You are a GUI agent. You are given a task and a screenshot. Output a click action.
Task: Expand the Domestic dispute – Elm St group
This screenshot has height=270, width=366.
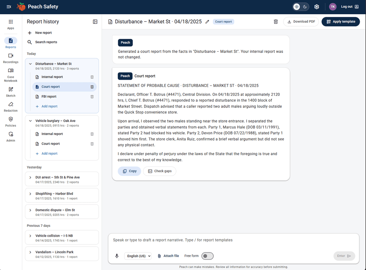[30, 210]
